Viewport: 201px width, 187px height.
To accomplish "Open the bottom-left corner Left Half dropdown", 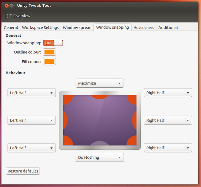I will [x=32, y=148].
